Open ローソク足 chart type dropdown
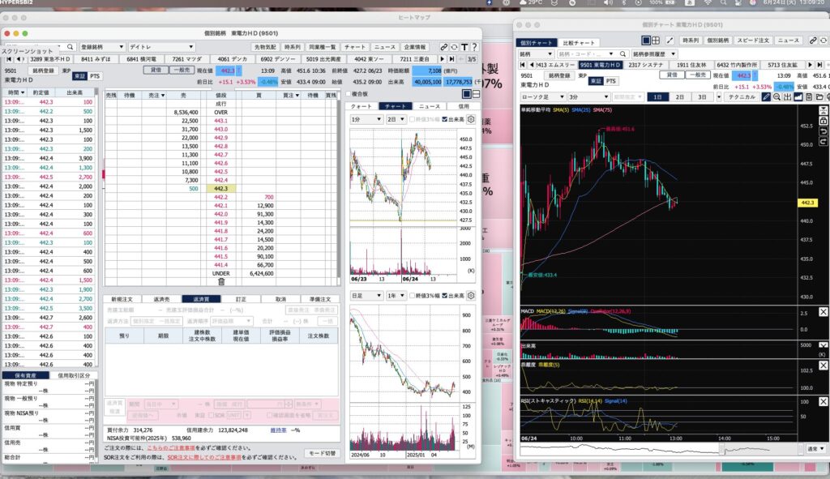Image resolution: width=830 pixels, height=479 pixels. [x=542, y=97]
